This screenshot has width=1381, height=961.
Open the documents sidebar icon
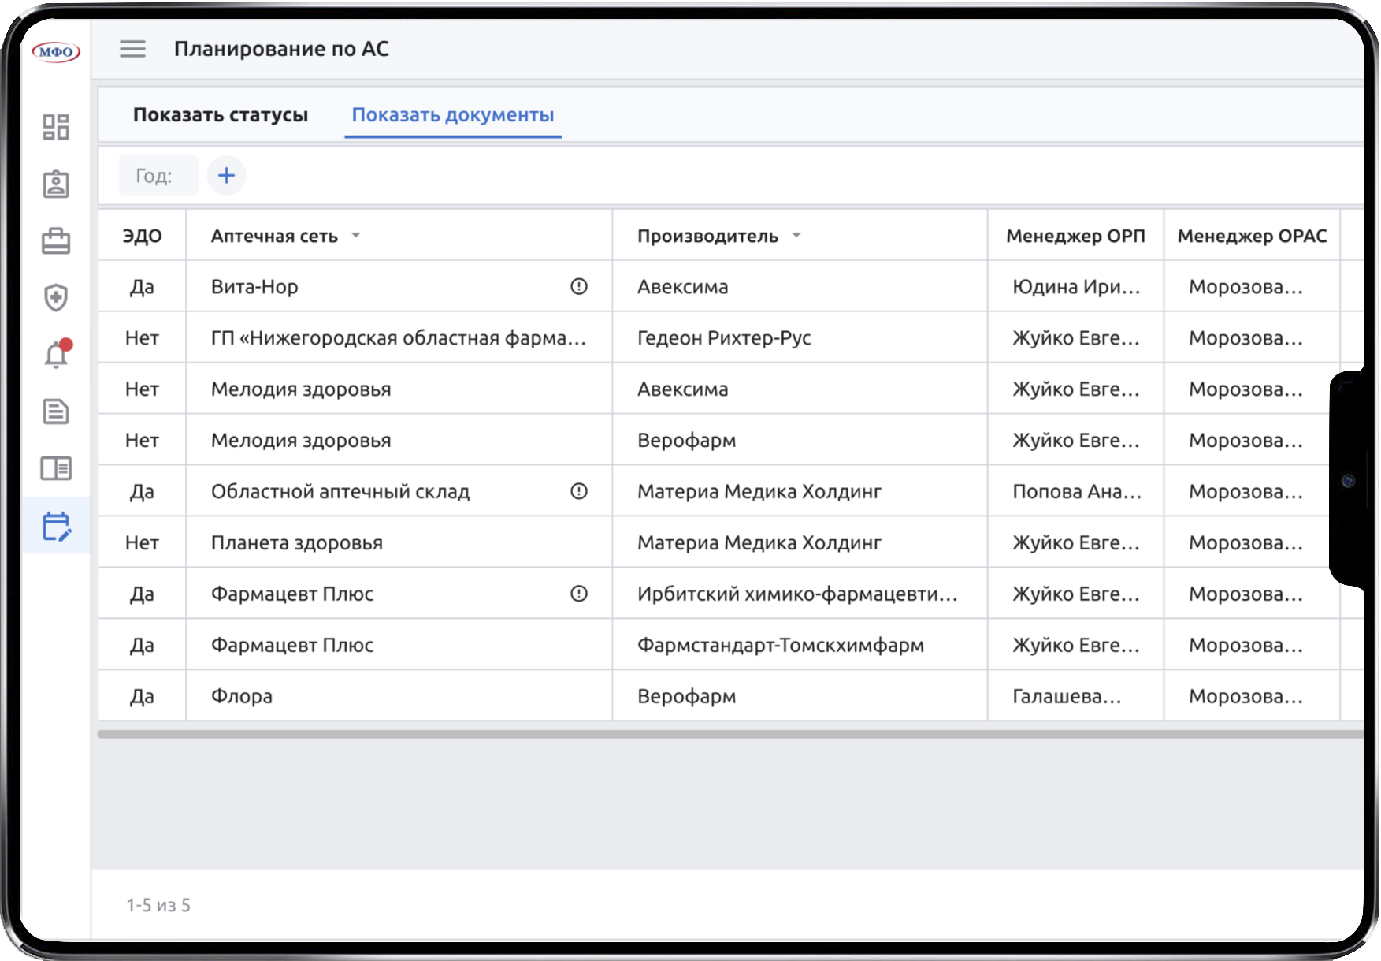[x=56, y=412]
